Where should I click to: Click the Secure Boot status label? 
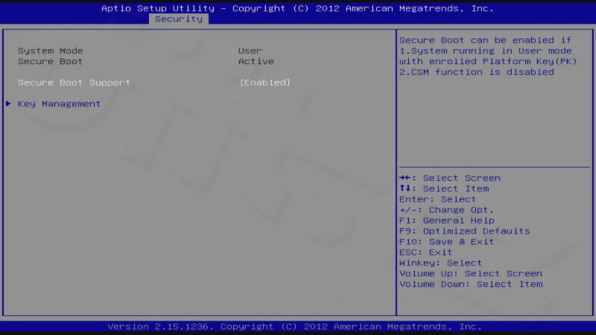pyautogui.click(x=50, y=62)
